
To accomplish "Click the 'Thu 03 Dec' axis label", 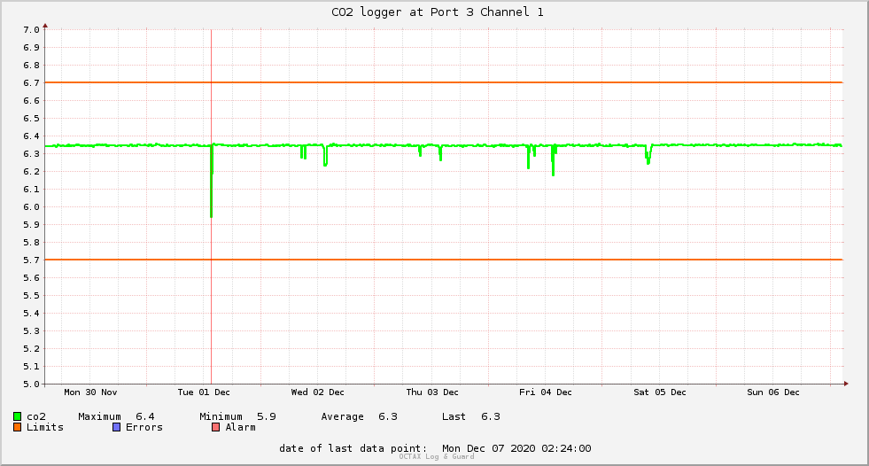I will coord(432,392).
